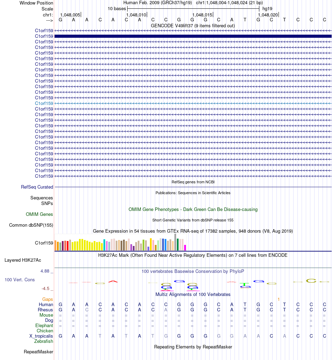Click the 1,048,020 position marker

(x=268, y=15)
